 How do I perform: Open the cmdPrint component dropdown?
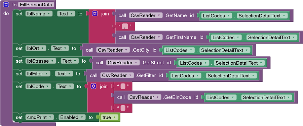pos(40,117)
